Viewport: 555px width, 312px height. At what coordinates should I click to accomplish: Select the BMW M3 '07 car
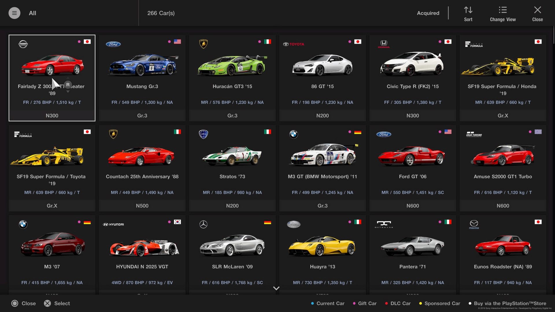[53, 244]
